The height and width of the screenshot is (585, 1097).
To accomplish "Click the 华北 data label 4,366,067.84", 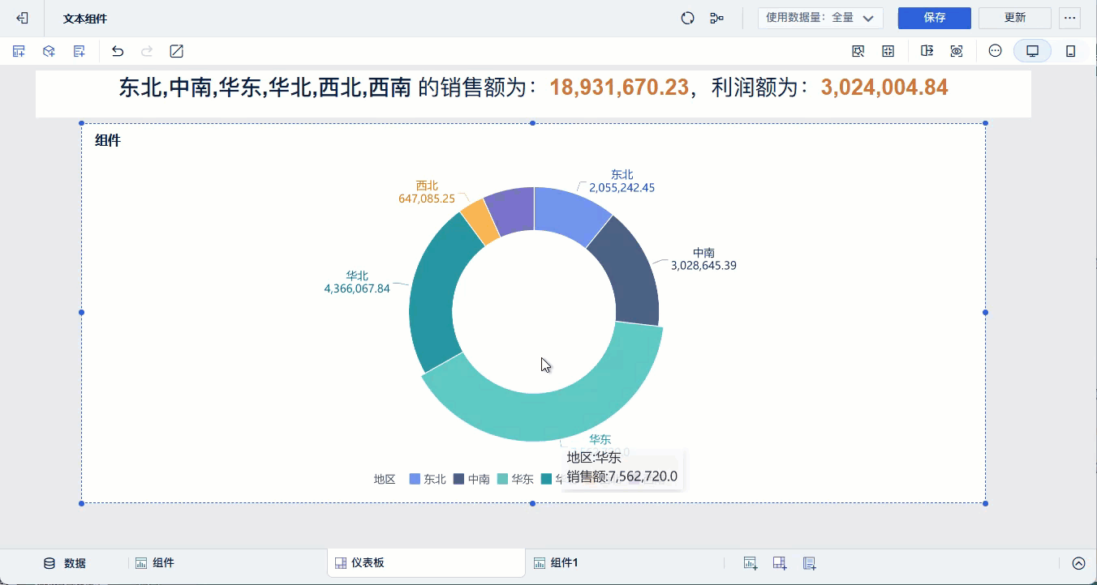I will coord(357,288).
